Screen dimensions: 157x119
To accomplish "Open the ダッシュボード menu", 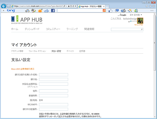I will (x=32, y=29).
